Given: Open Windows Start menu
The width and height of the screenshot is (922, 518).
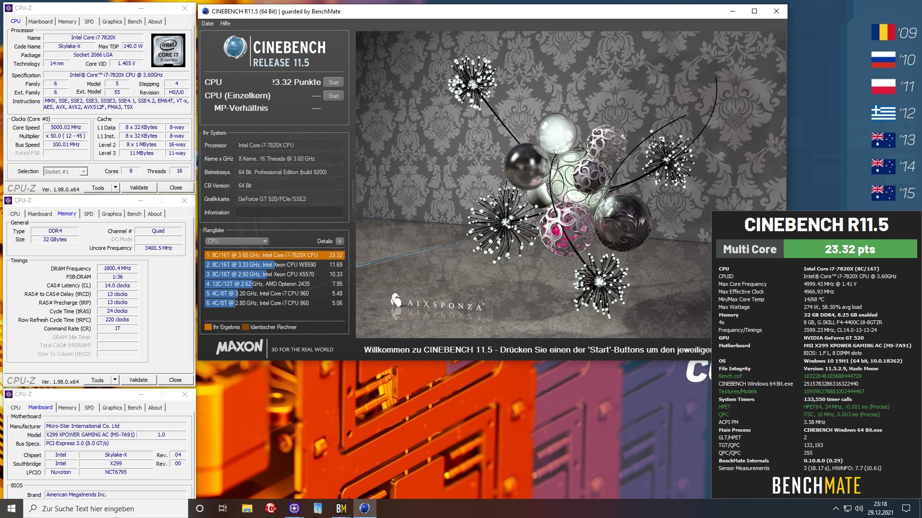Looking at the screenshot, I should 12,508.
